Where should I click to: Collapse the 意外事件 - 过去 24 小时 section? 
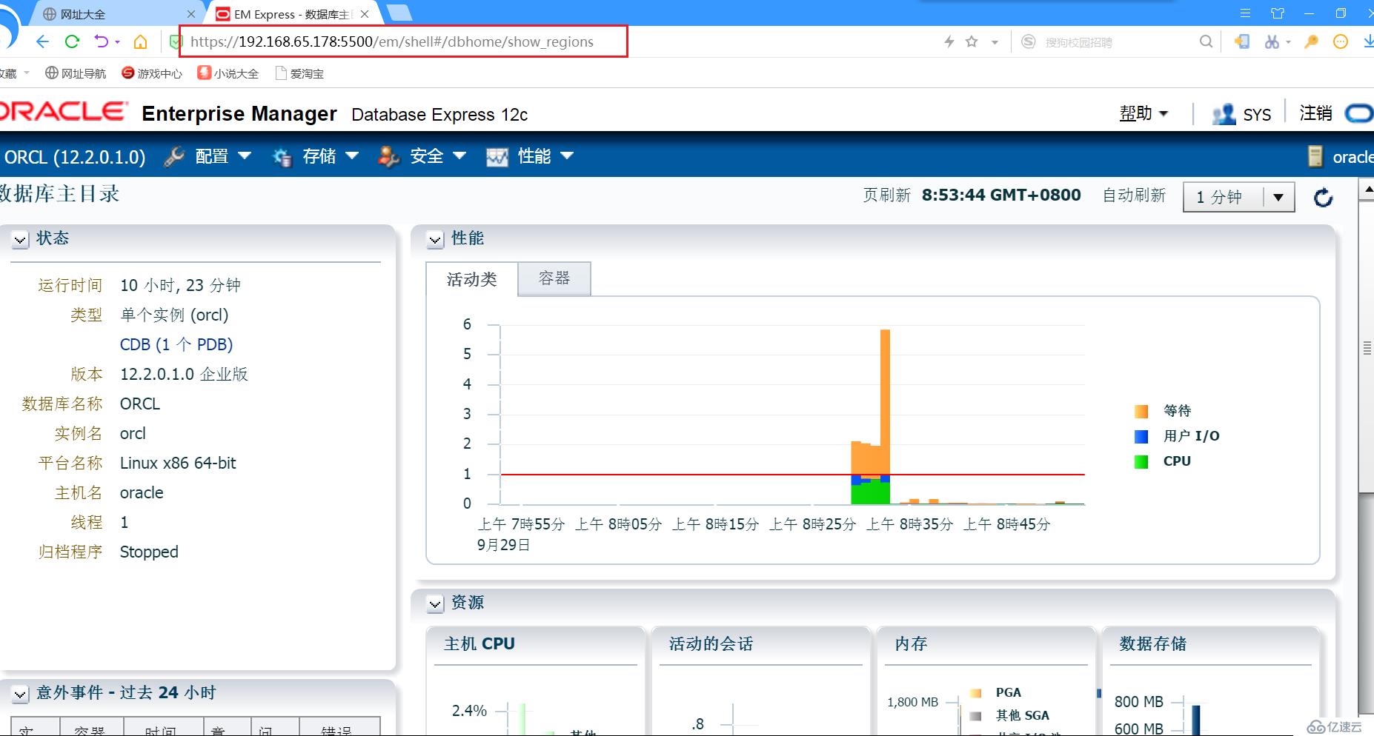pos(21,694)
